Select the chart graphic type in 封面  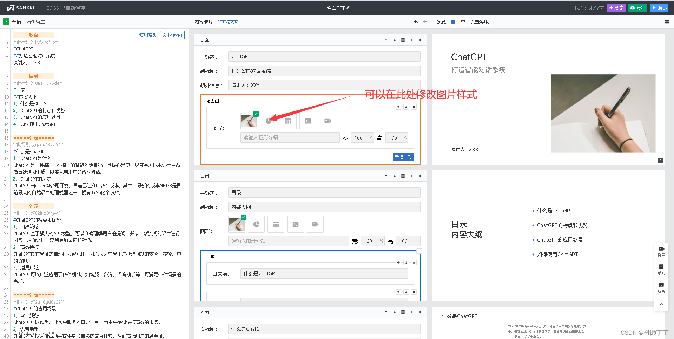click(269, 121)
